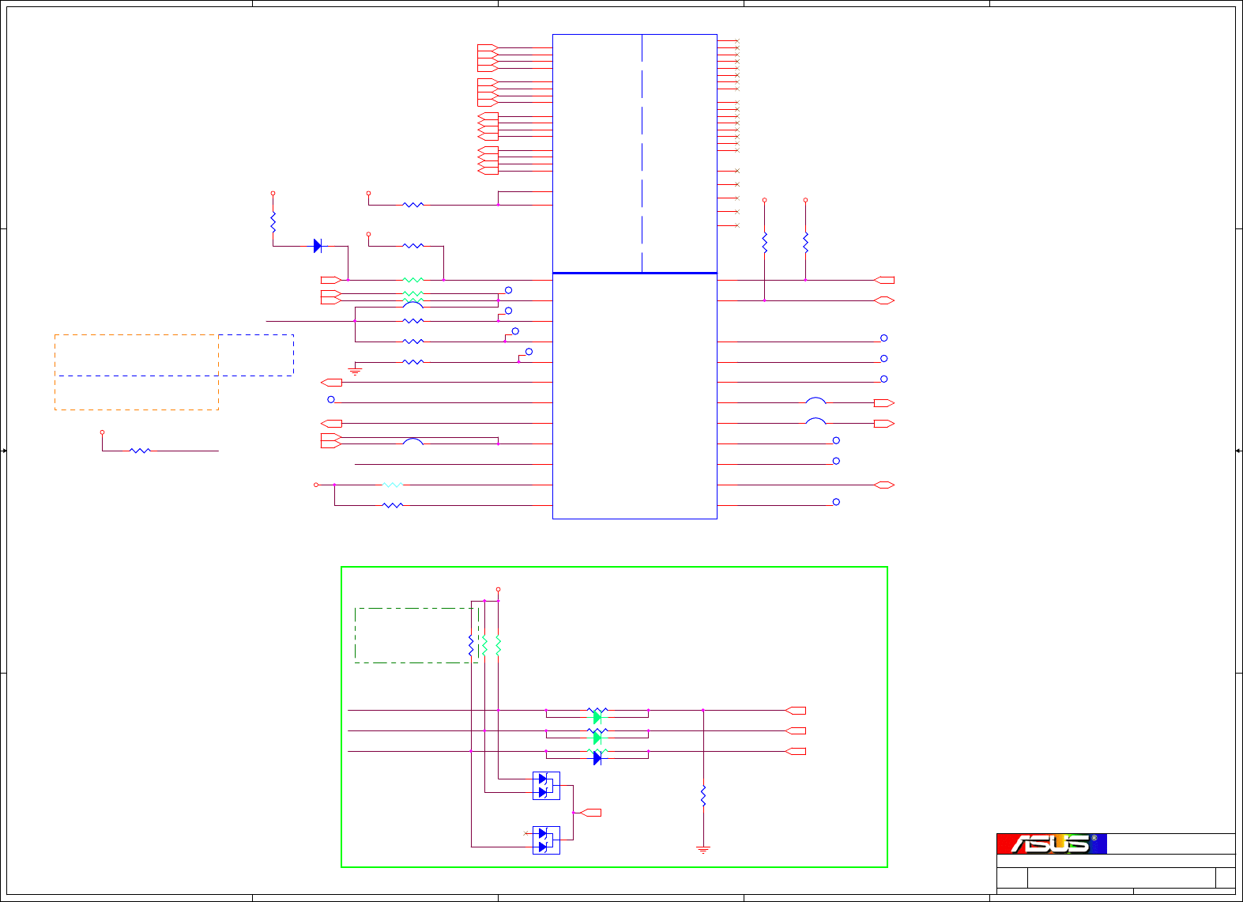Click the cyan horizontal resistor near IC bottom left
This screenshot has height=902, width=1243.
coord(393,485)
